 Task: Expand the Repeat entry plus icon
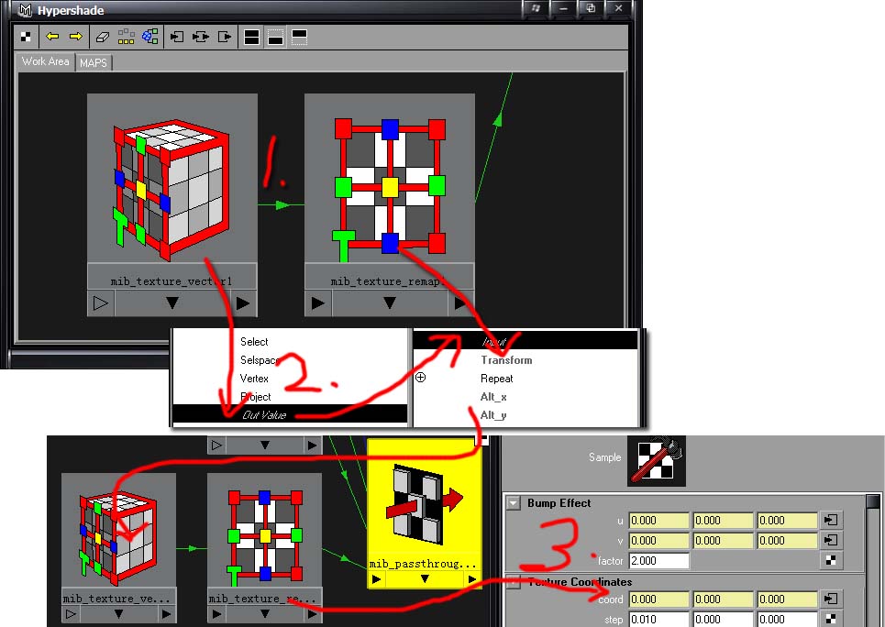(x=420, y=378)
